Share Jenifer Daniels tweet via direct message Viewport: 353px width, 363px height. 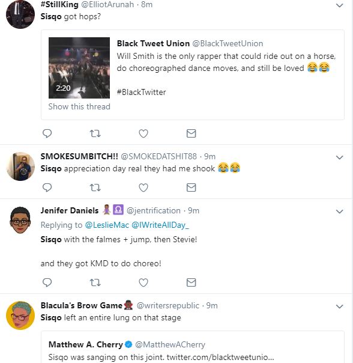pos(191,282)
